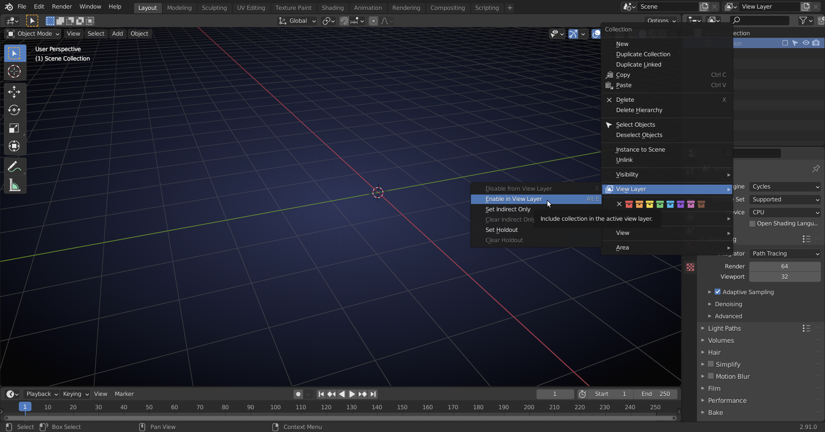Screen dimensions: 825x432
Task: Open the Blender logo menu
Action: [9, 7]
